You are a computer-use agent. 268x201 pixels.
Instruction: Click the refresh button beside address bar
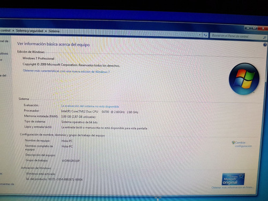click(205, 35)
